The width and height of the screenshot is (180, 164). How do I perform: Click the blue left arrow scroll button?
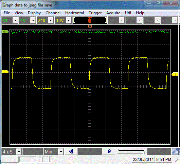pos(71,151)
